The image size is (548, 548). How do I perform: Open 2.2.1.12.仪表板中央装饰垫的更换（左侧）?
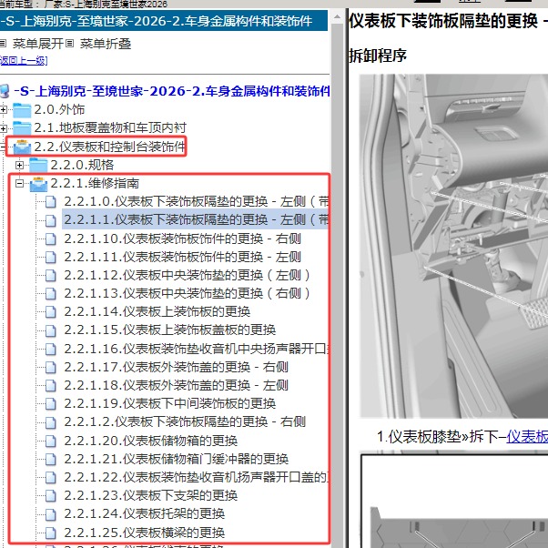coord(188,275)
